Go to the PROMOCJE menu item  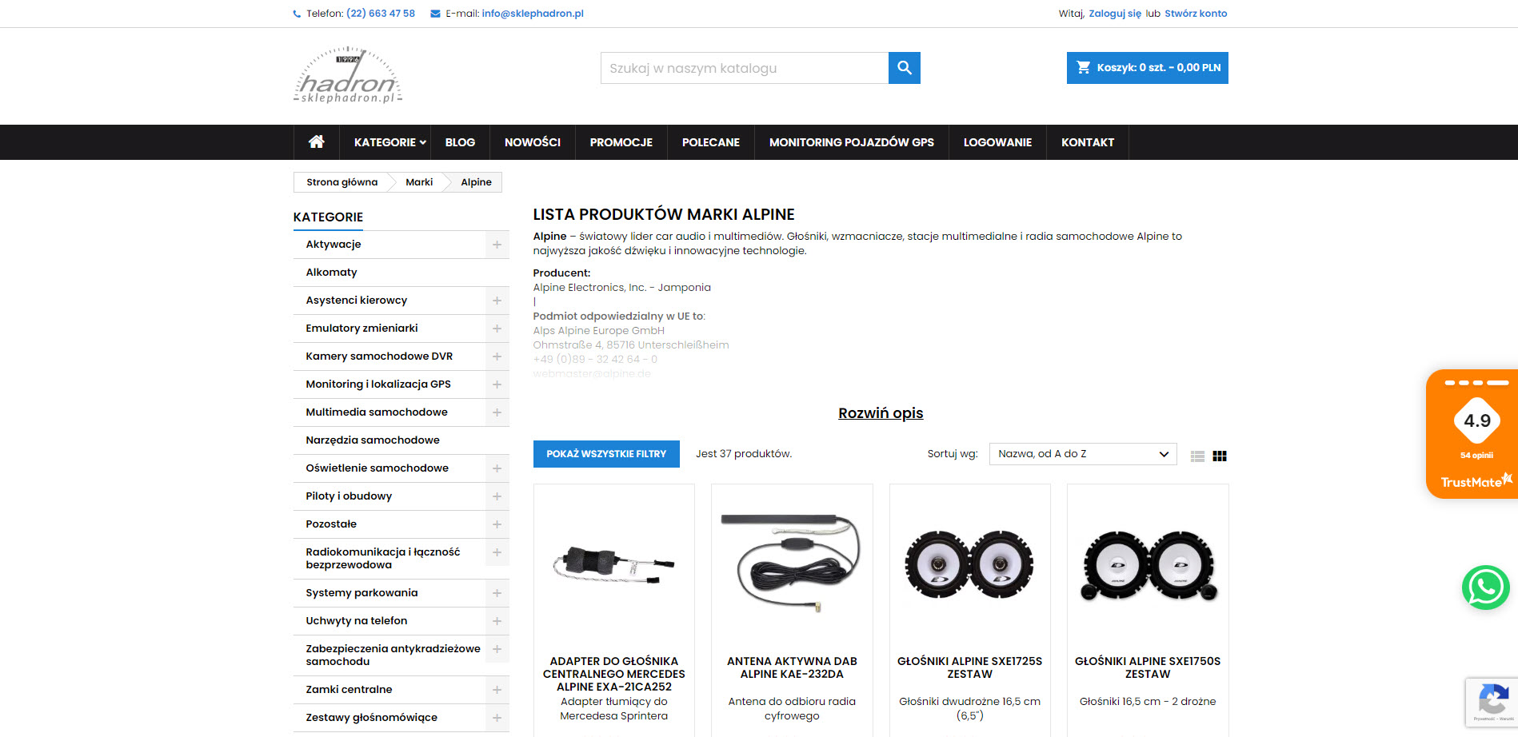point(621,142)
